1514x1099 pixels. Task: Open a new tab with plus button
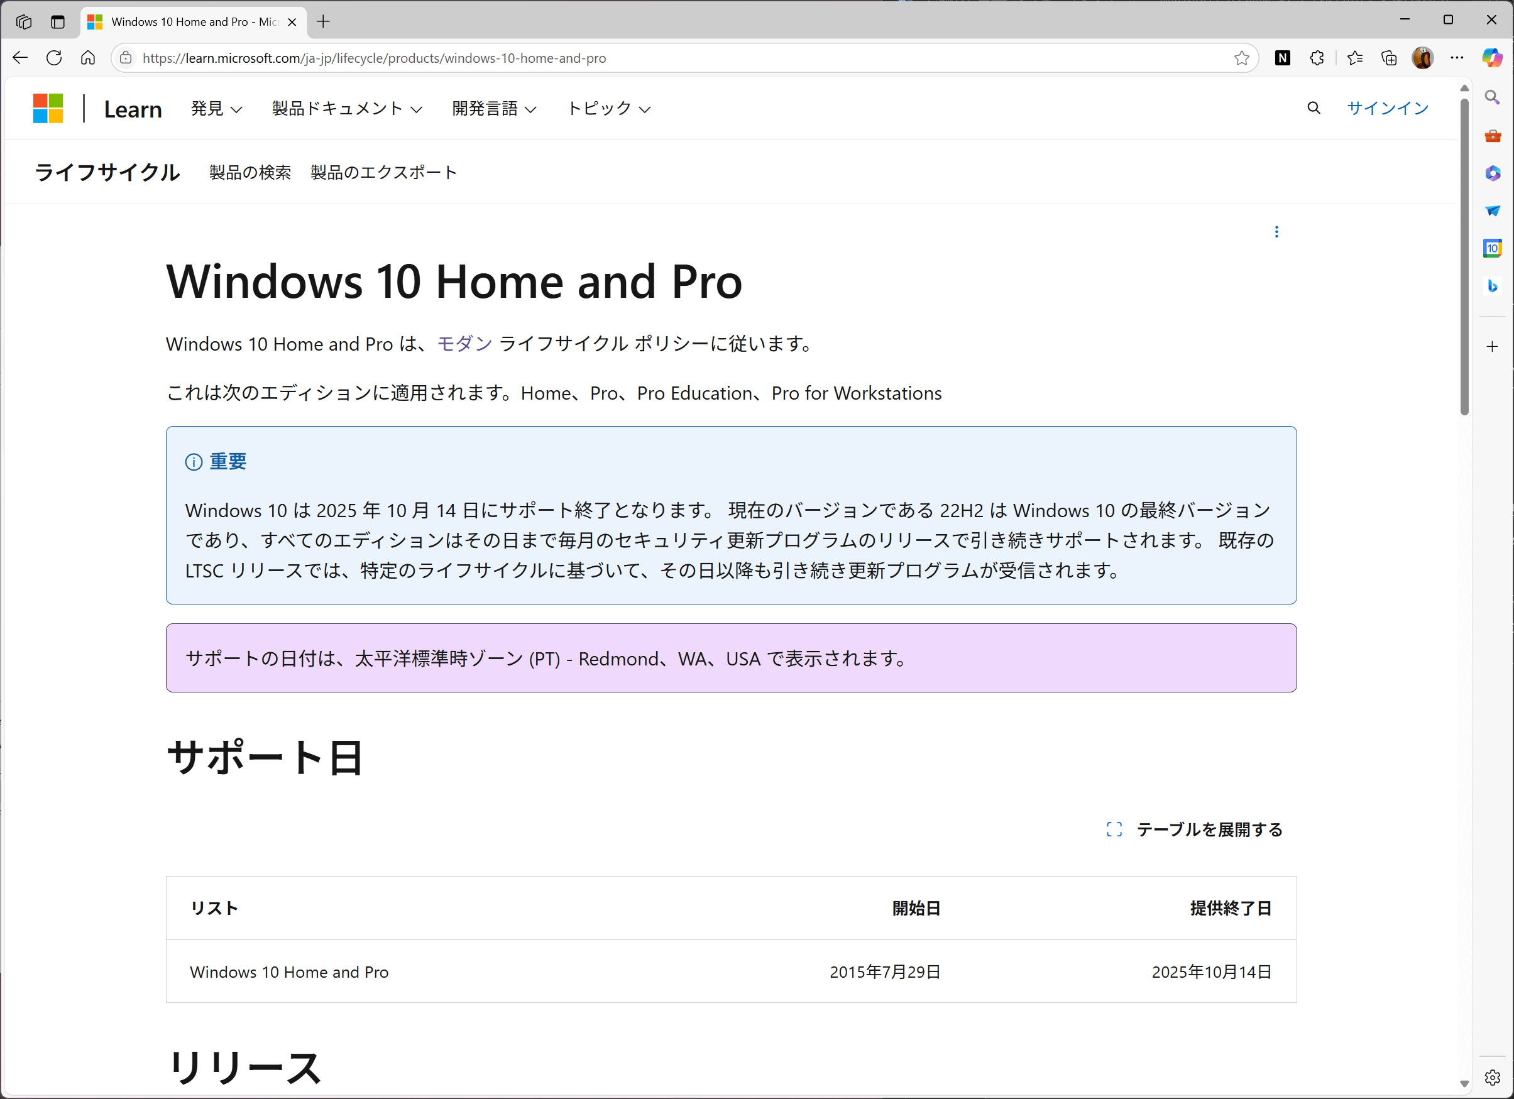[323, 21]
